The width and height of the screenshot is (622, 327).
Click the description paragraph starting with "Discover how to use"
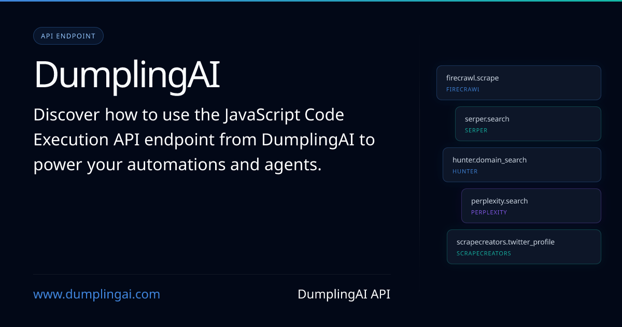click(x=204, y=140)
